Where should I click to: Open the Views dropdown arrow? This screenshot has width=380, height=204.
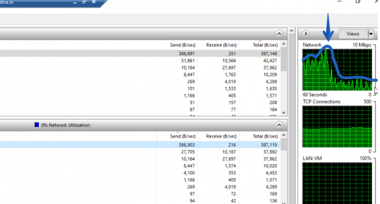(371, 34)
